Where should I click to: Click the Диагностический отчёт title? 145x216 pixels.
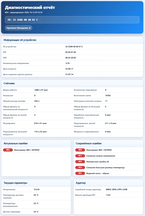(30, 8)
